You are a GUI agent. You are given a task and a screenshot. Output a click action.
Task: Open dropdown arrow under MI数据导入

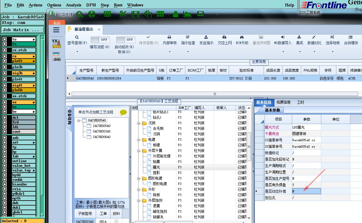pos(283,52)
